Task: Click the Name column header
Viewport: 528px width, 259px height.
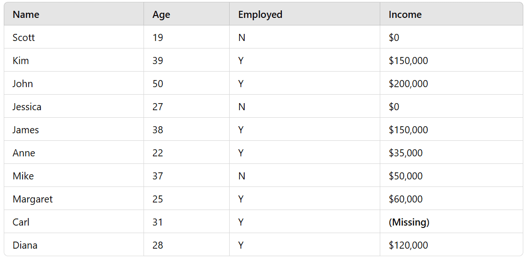Action: [74, 15]
